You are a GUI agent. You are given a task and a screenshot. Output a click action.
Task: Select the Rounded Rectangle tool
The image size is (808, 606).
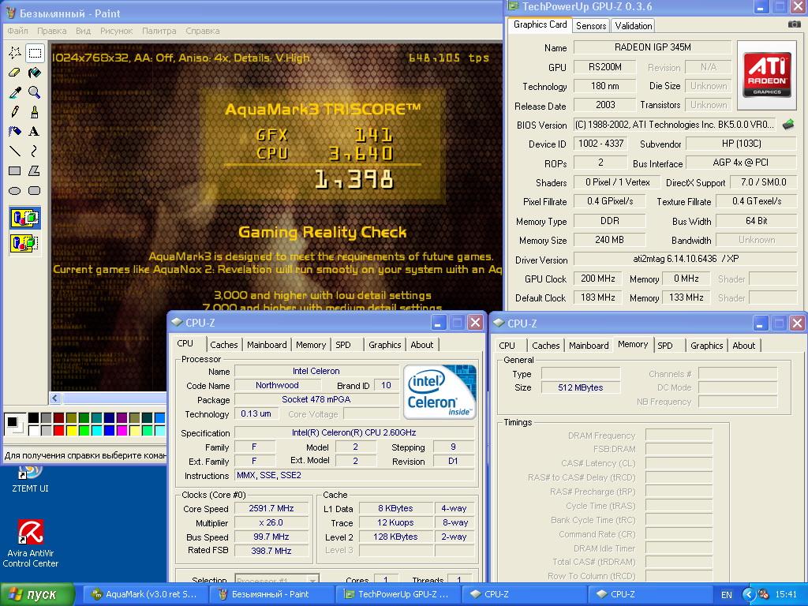coord(35,191)
